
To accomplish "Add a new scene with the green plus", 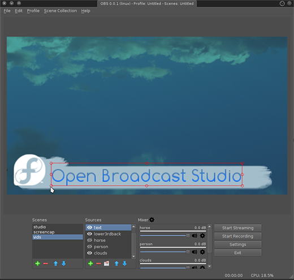I will coord(38,264).
